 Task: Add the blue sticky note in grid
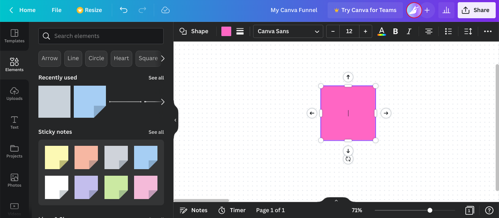click(x=145, y=157)
